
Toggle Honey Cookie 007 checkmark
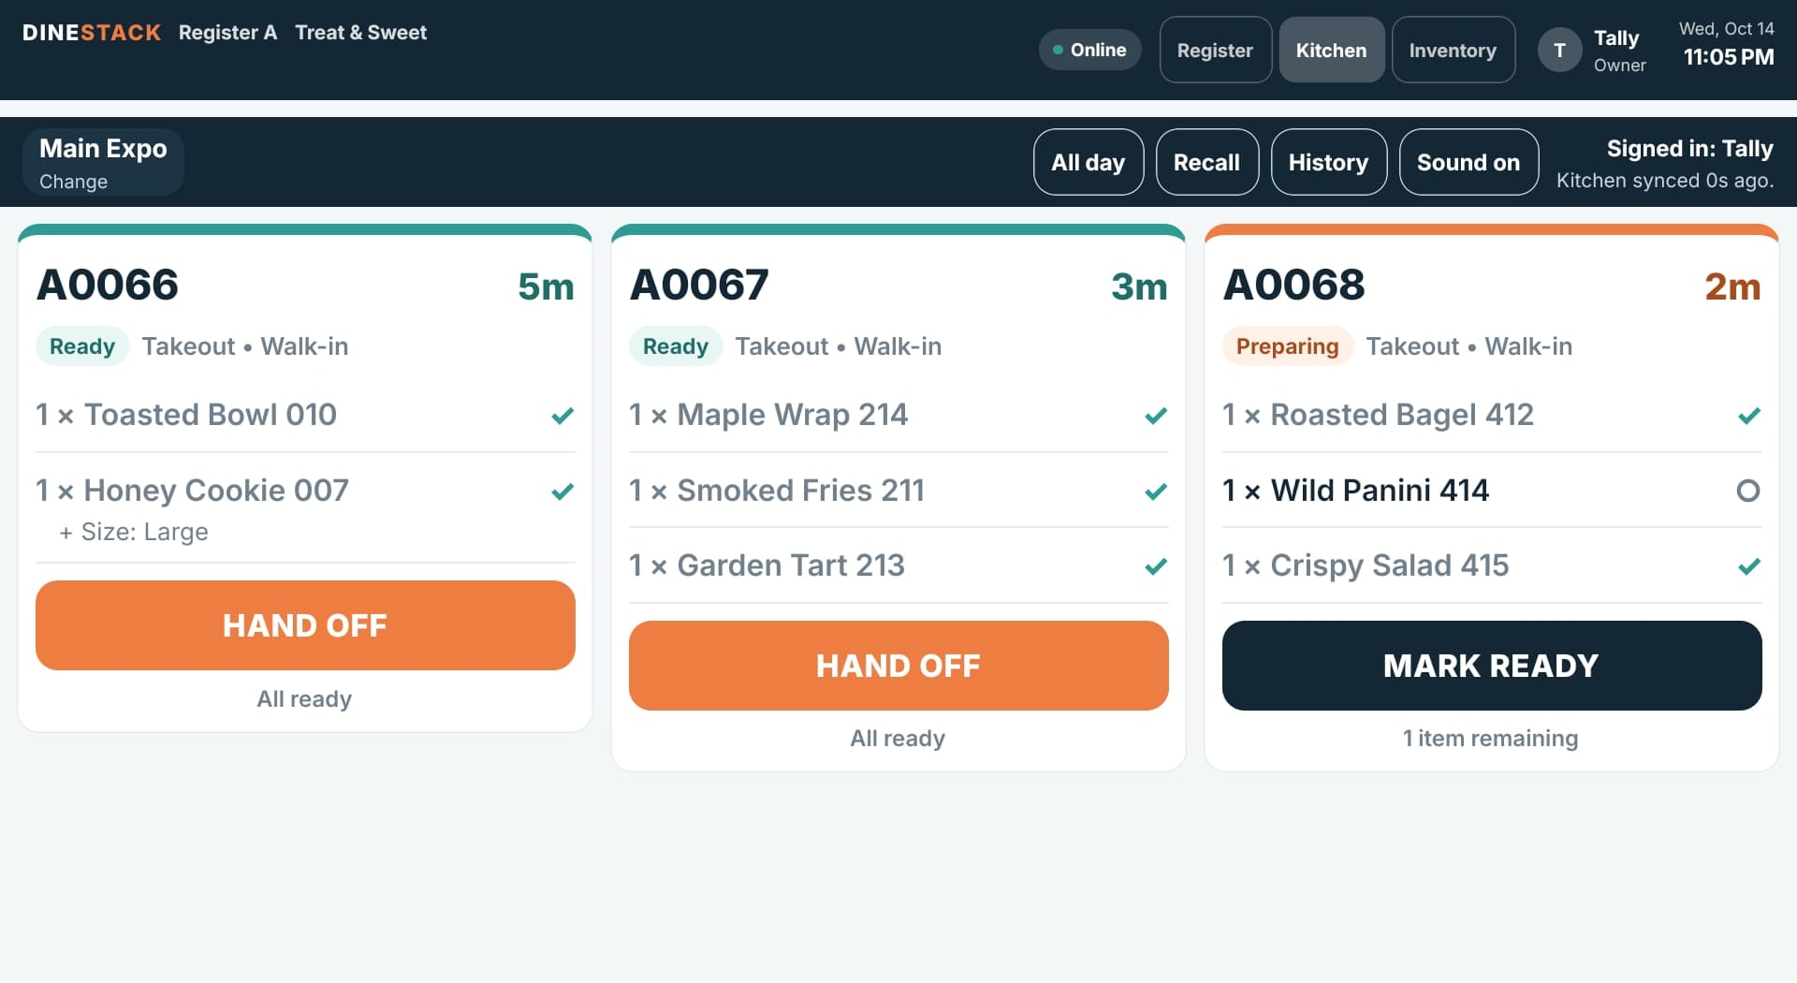[x=562, y=491]
